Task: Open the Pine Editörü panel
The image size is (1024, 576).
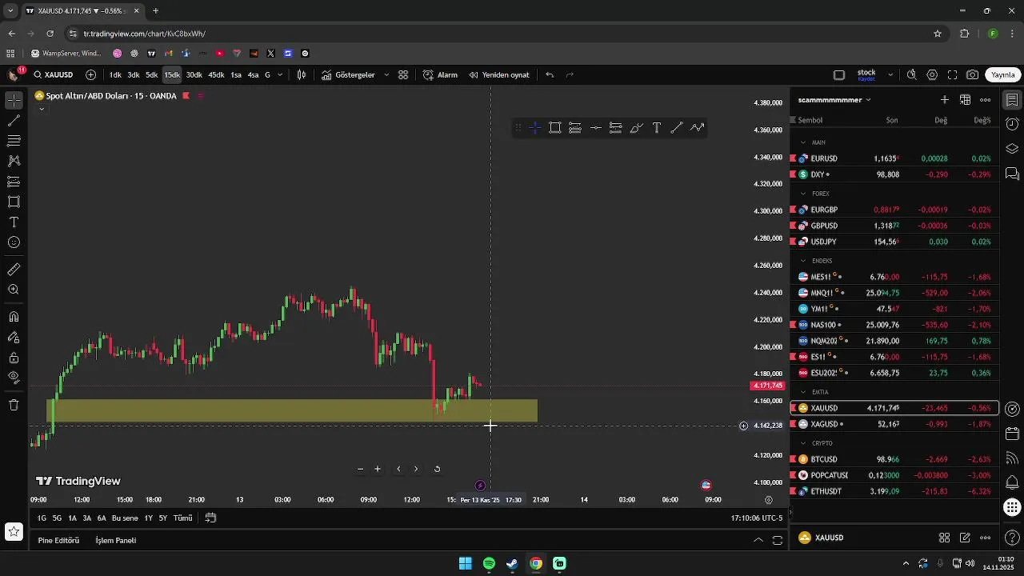Action: (58, 540)
